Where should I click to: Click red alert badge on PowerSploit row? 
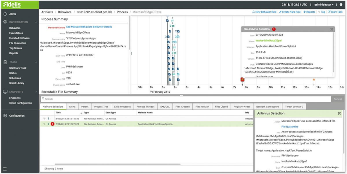point(52,124)
